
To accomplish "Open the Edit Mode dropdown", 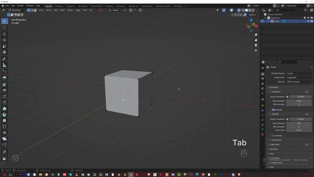I will 17,10.
